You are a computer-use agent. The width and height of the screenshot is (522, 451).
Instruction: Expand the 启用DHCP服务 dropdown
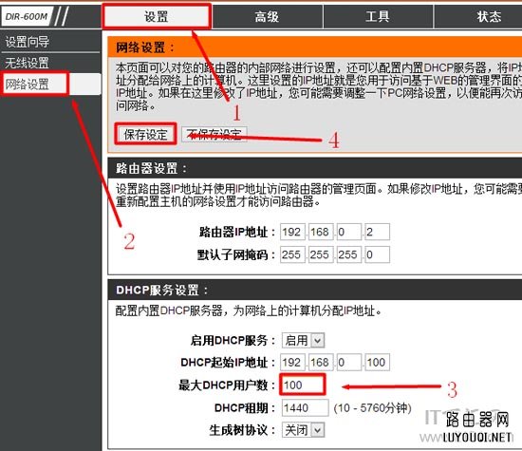[303, 340]
